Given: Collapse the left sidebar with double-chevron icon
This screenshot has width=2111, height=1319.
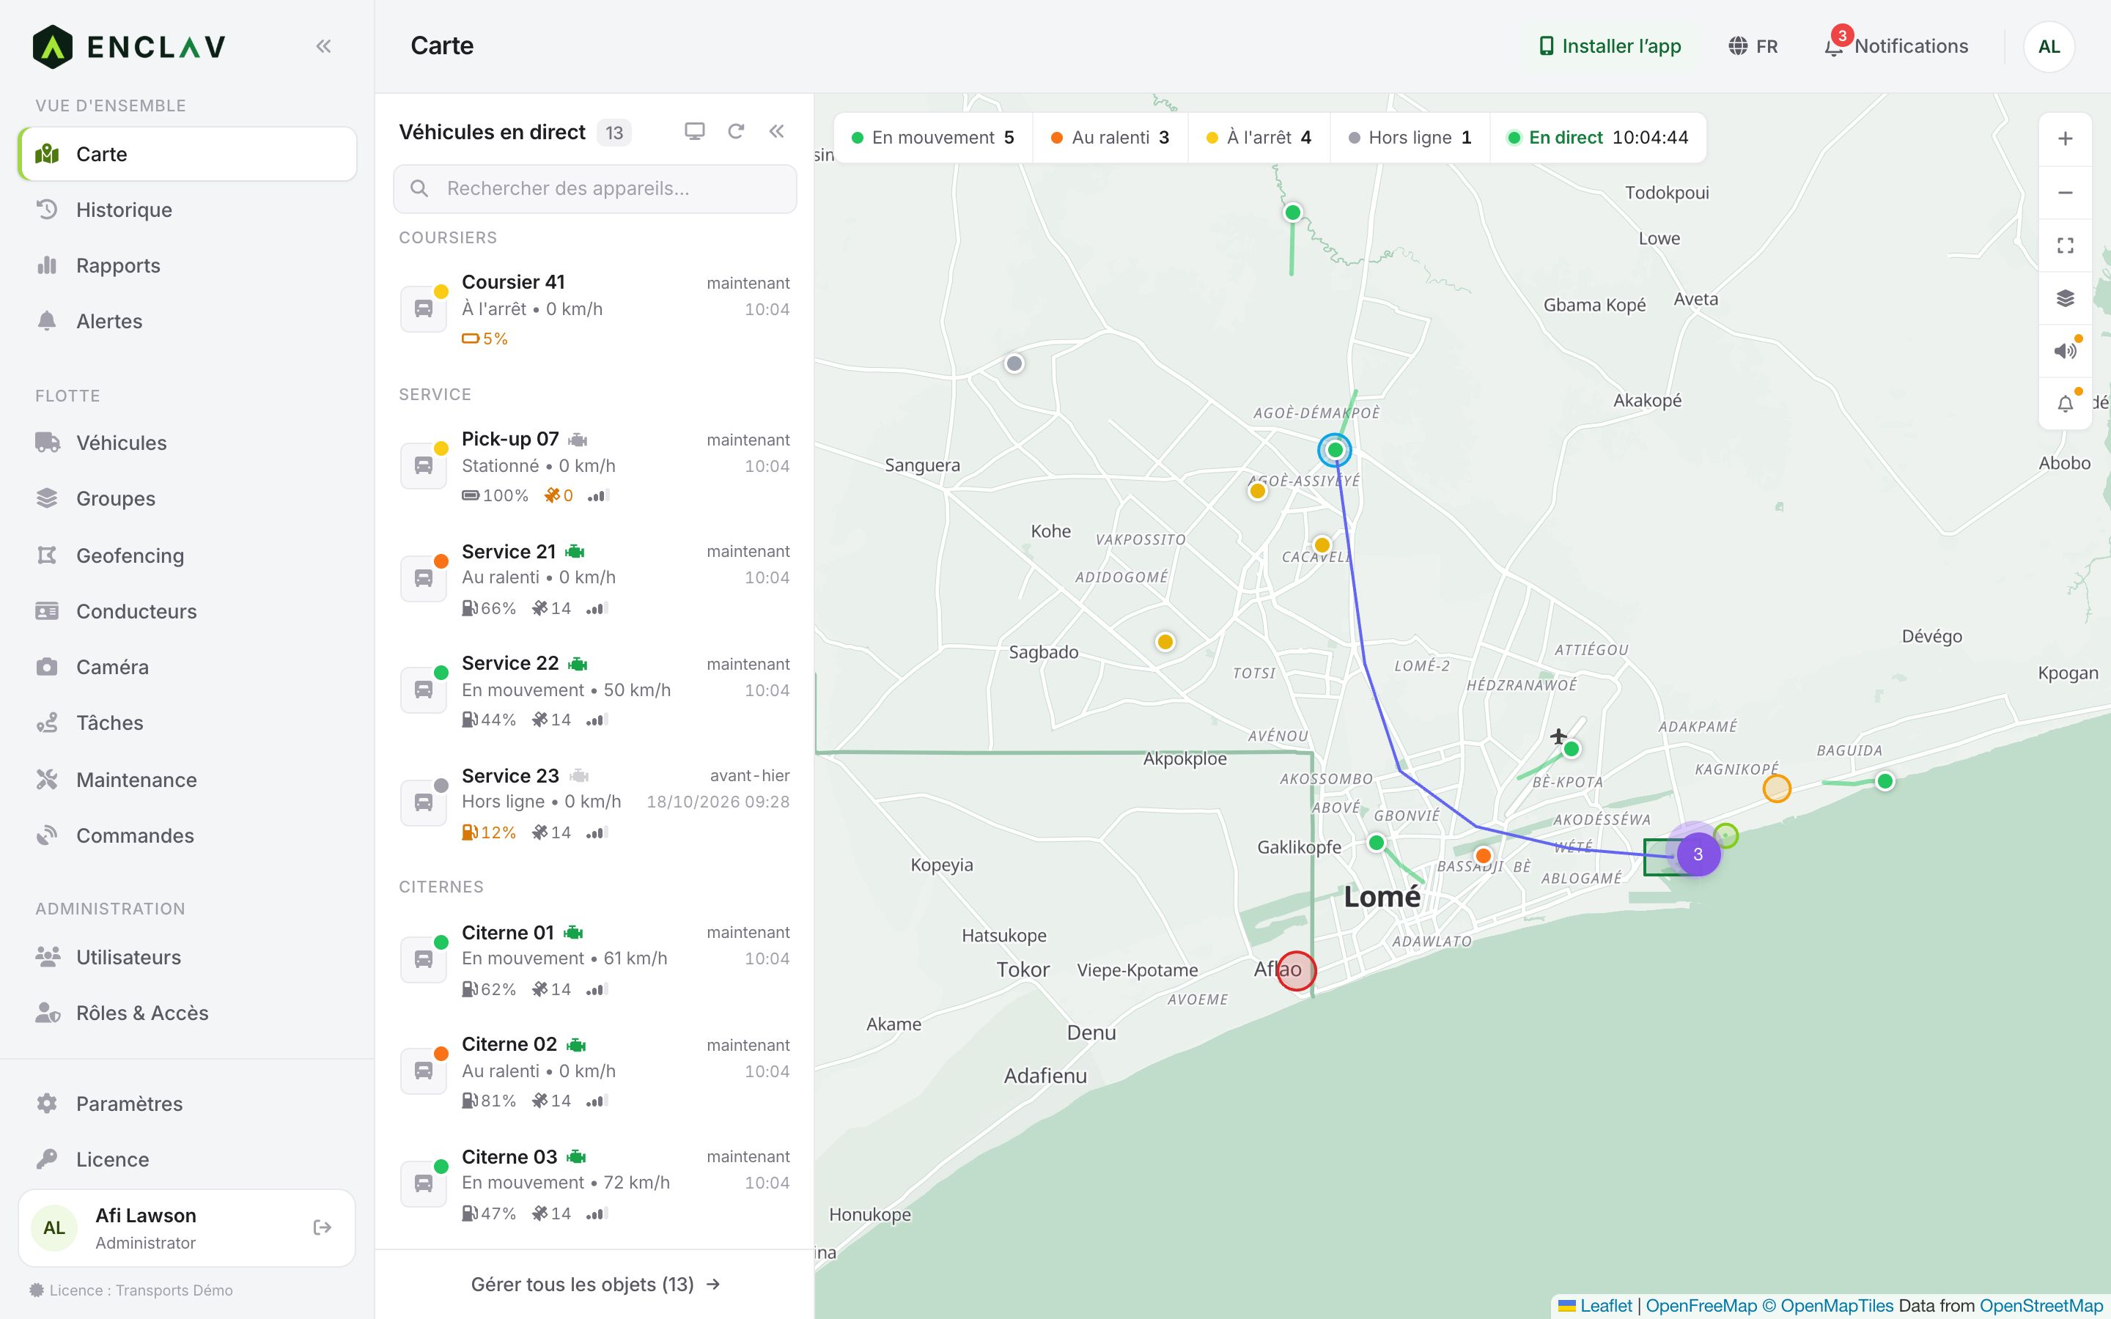Looking at the screenshot, I should pyautogui.click(x=324, y=46).
